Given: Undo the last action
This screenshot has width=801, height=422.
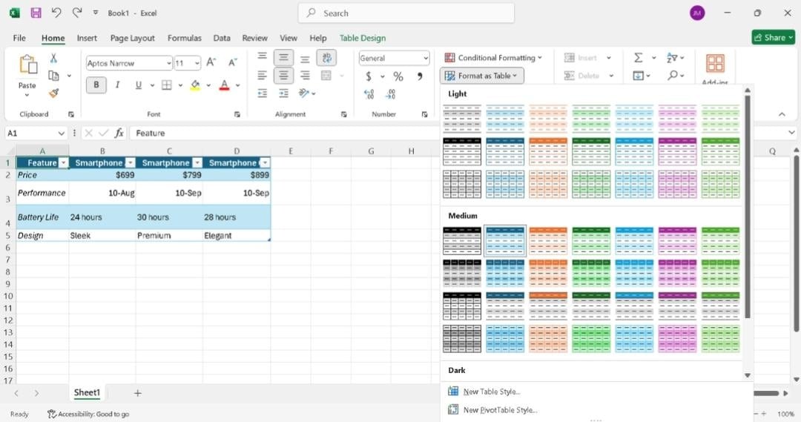Looking at the screenshot, I should tap(56, 13).
